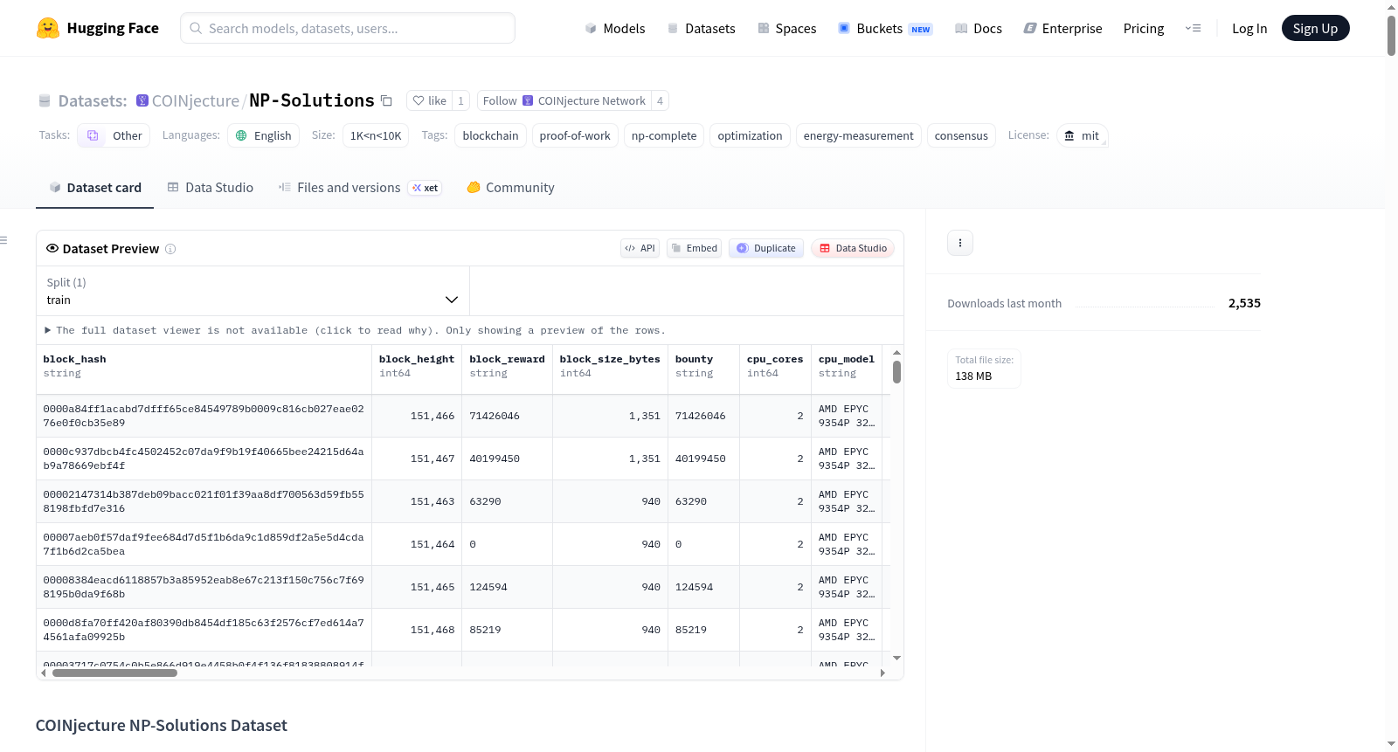Click the optimization tag

tap(750, 135)
